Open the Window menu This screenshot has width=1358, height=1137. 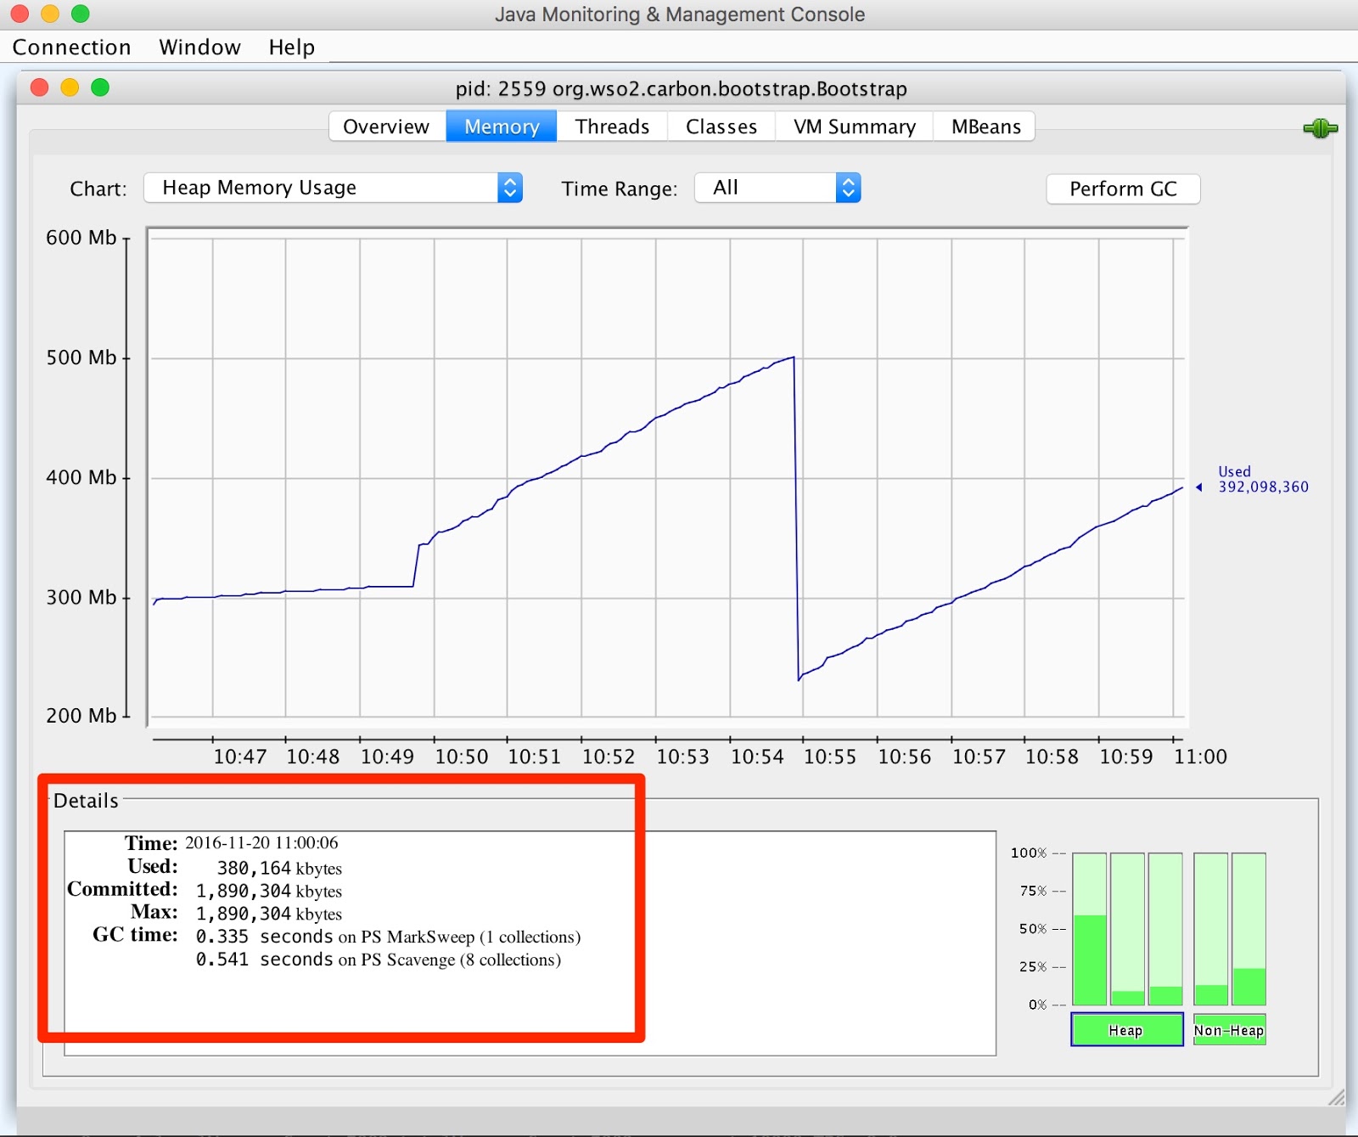pyautogui.click(x=199, y=47)
